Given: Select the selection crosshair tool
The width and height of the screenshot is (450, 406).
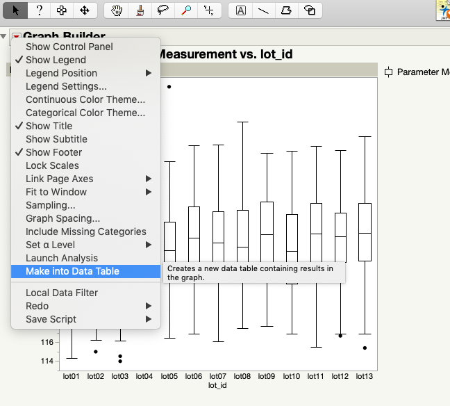Looking at the screenshot, I should (x=61, y=10).
